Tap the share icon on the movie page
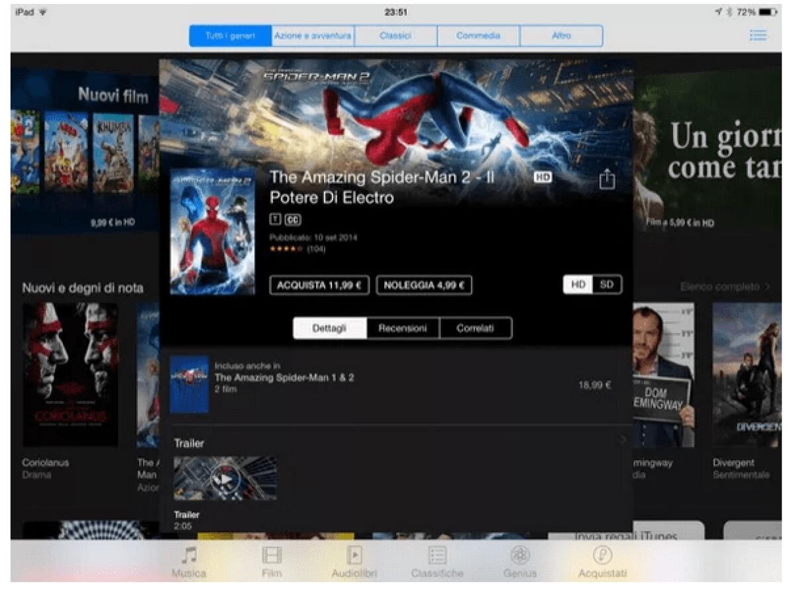The width and height of the screenshot is (795, 590). click(x=606, y=179)
